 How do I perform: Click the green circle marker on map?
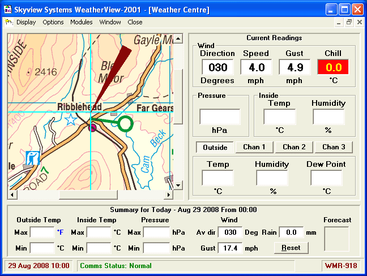(126, 124)
